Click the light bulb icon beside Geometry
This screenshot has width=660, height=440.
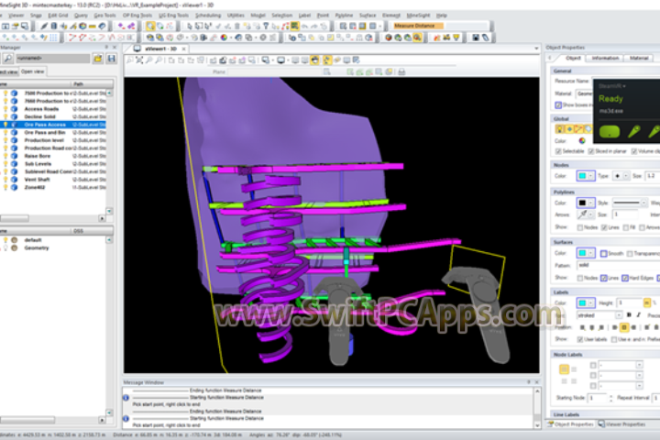pos(5,247)
